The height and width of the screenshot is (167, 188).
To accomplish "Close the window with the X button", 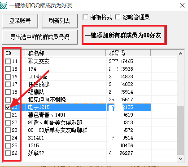I will click(182, 5).
